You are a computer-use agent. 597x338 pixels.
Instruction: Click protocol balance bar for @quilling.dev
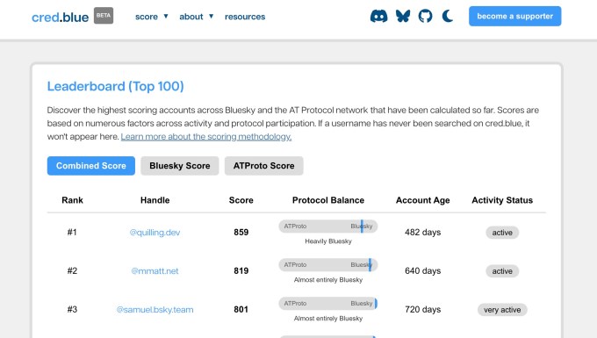[x=328, y=227]
